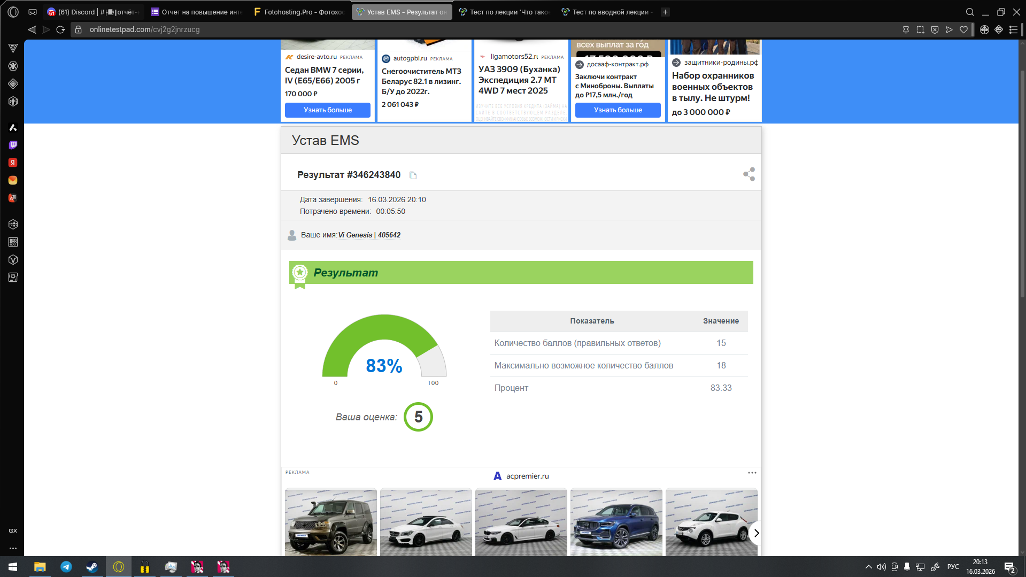Click the share icon beside the result

(749, 174)
